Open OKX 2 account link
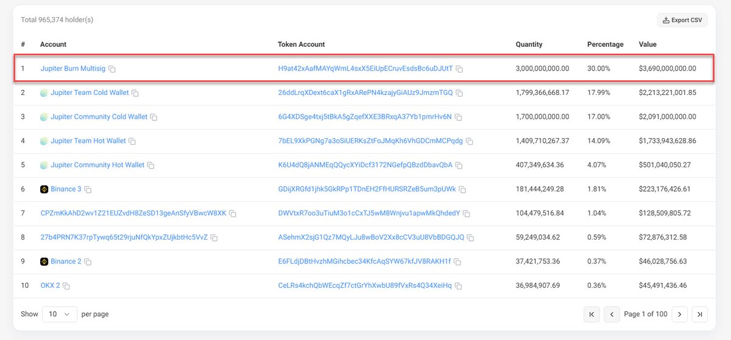Viewport: 731px width, 340px height. coord(50,286)
